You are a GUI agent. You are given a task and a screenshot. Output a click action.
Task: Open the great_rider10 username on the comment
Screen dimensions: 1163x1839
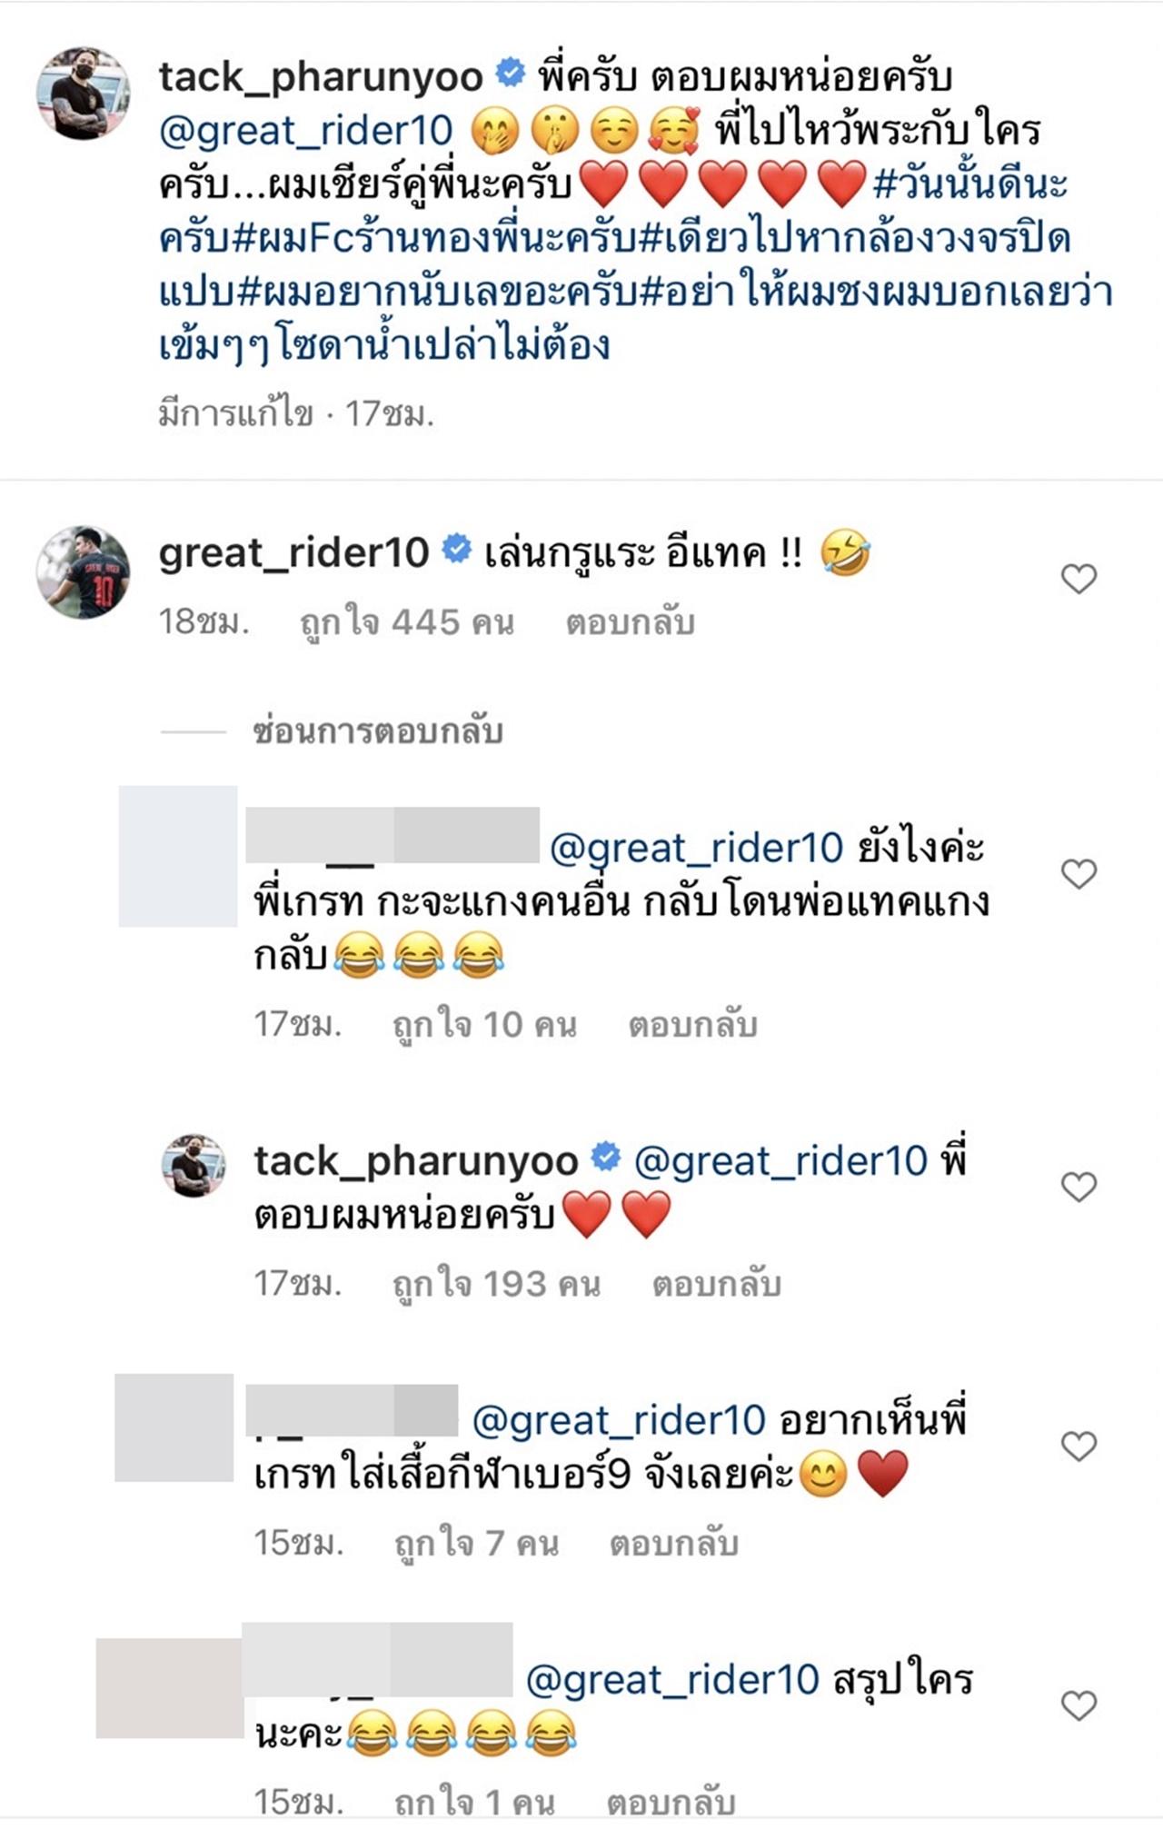click(x=293, y=552)
